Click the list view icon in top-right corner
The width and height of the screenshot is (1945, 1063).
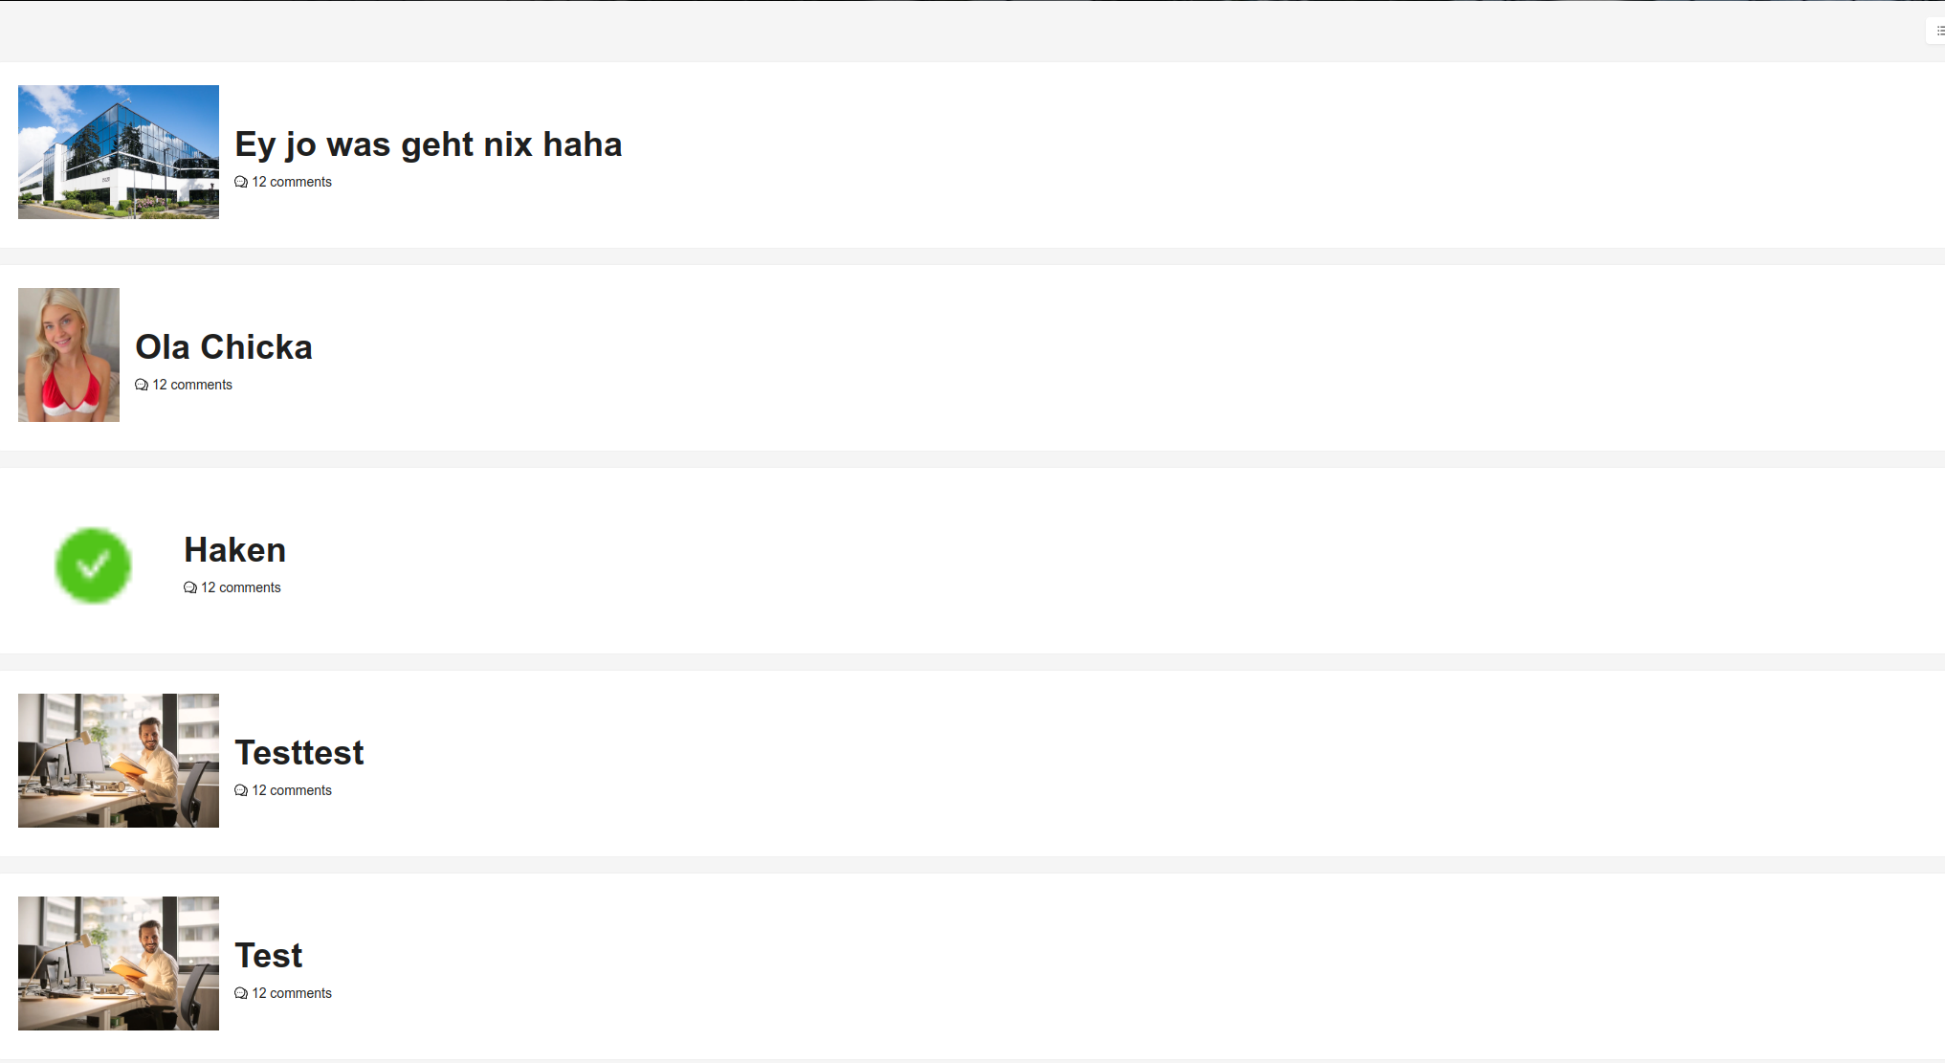pyautogui.click(x=1938, y=31)
